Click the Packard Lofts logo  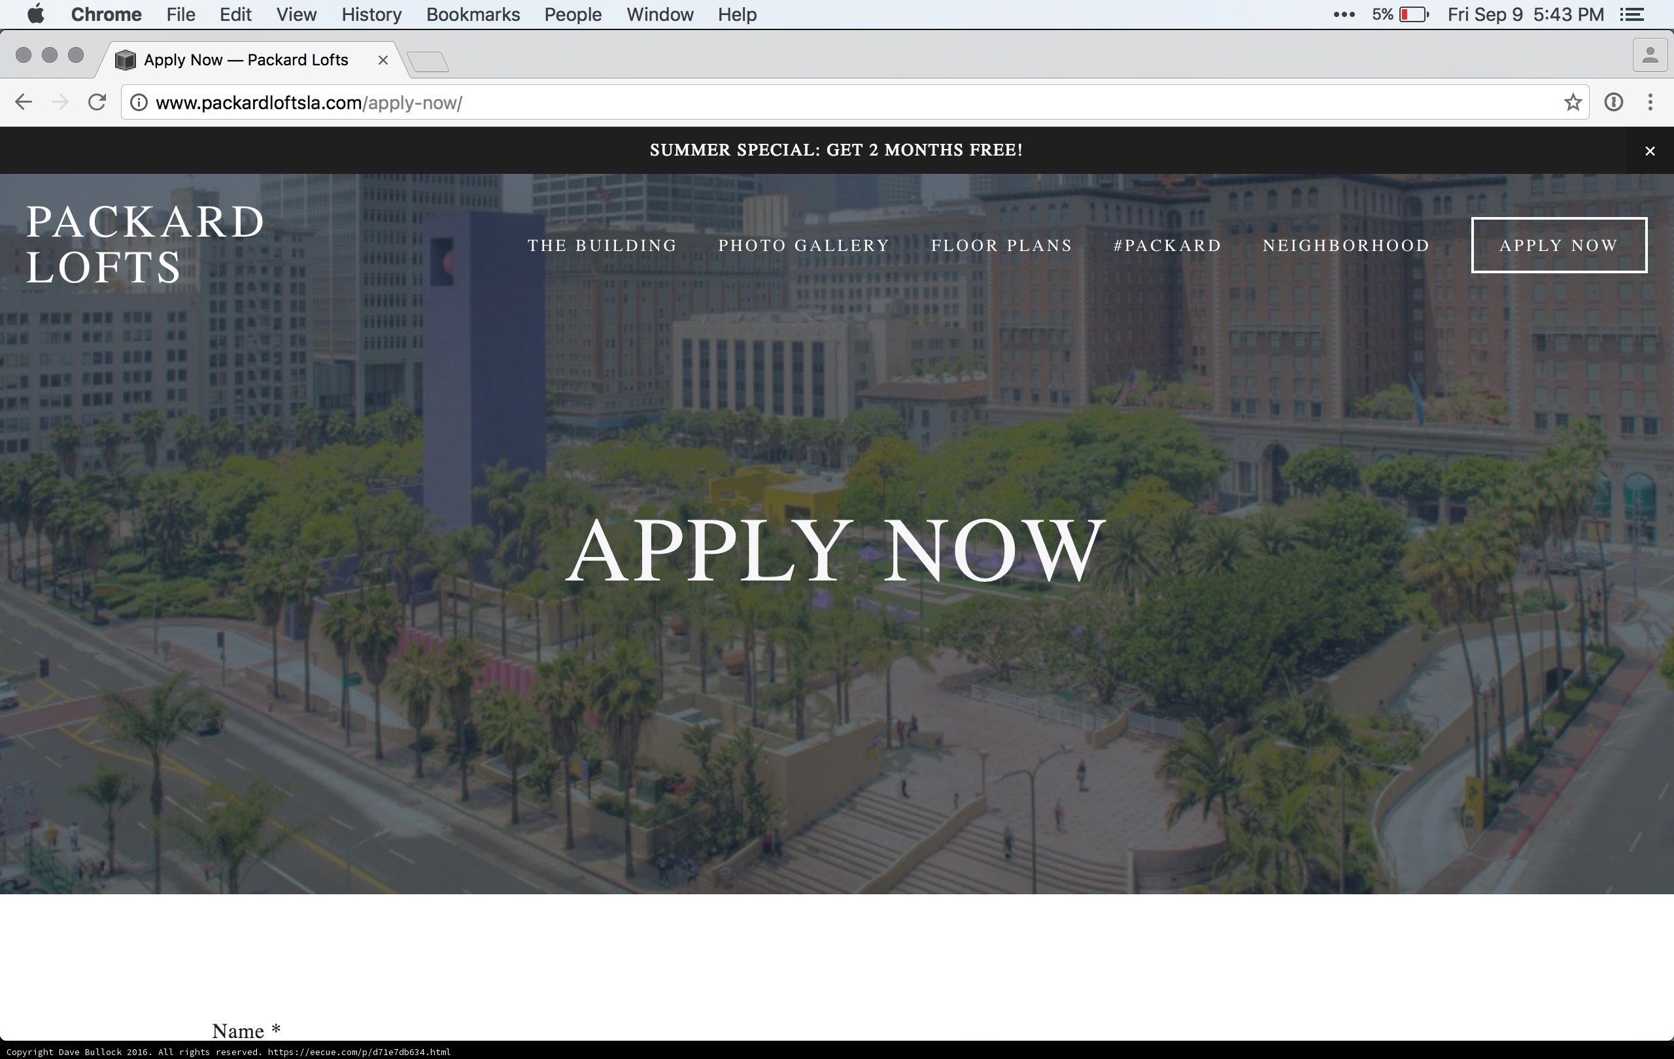[145, 244]
